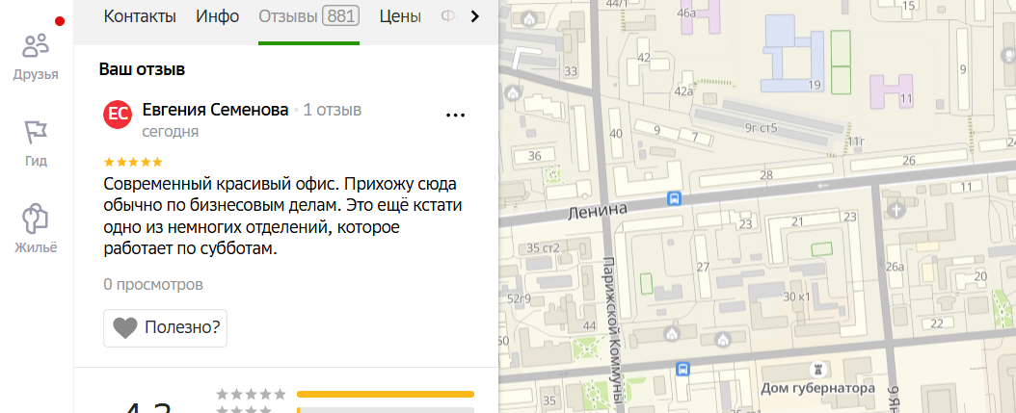The height and width of the screenshot is (413, 1016).
Task: Select the Отзывы tab
Action: tap(308, 16)
